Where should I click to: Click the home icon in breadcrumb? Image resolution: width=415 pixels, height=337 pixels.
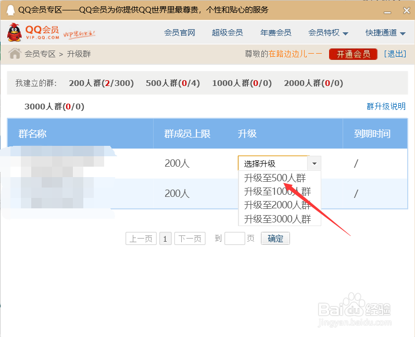[x=15, y=54]
